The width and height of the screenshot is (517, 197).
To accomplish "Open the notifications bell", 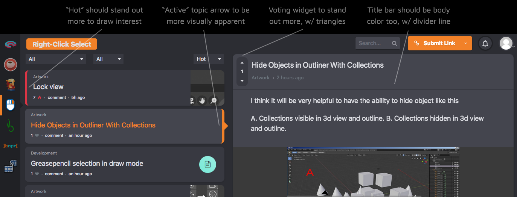I will pyautogui.click(x=485, y=43).
